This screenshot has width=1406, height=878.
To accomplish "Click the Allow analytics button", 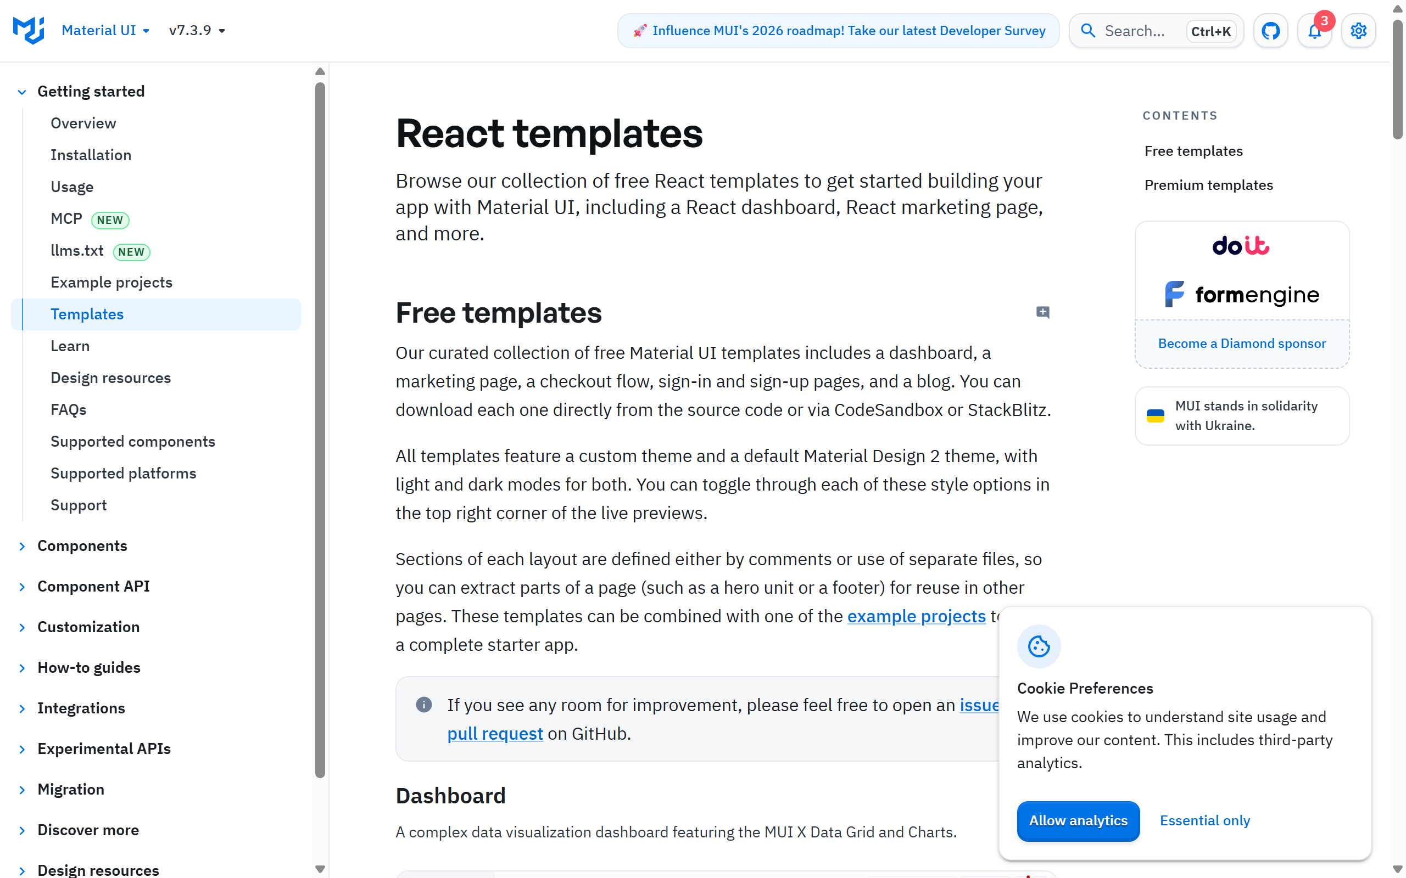I will tap(1078, 820).
